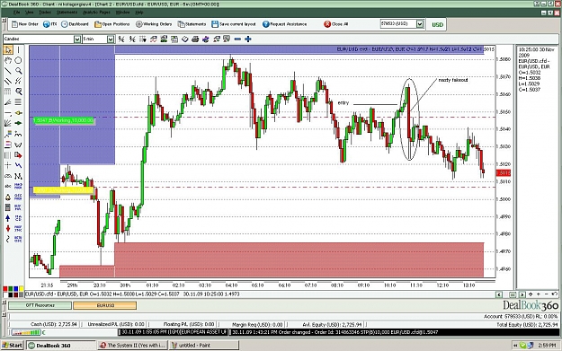Open Statements from the toolbar

(192, 24)
